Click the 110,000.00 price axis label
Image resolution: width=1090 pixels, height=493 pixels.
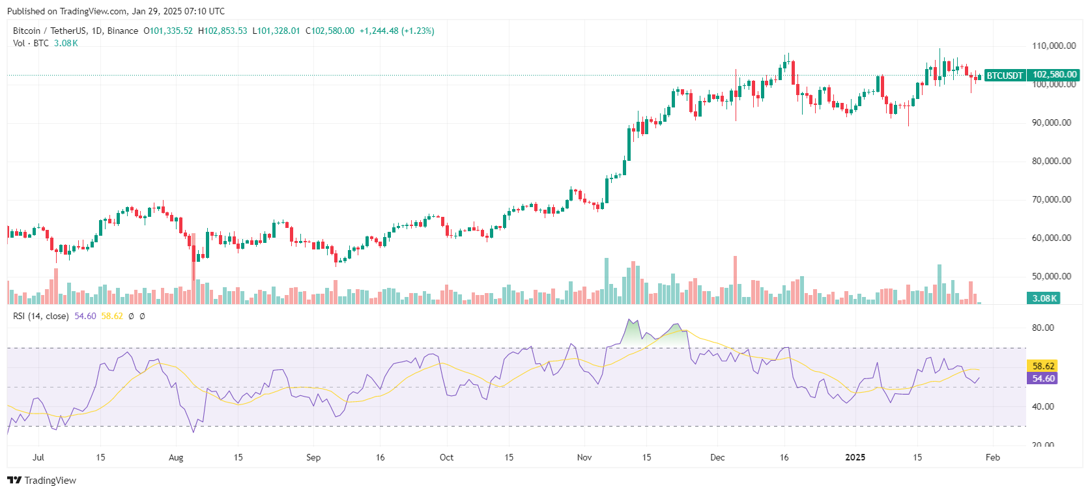[1054, 46]
